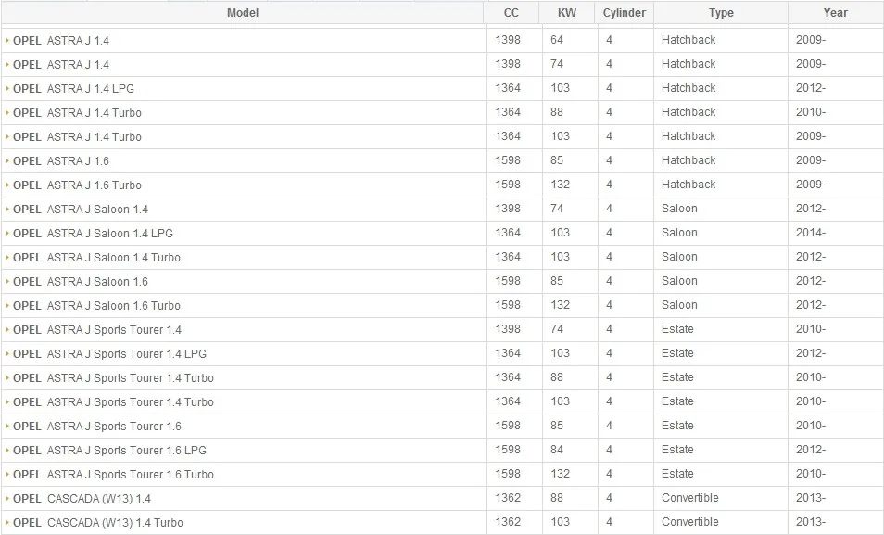The image size is (884, 535).
Task: Open ASTRA J Sports Tourer 1.4 Turbo 103 KW
Action: click(x=113, y=402)
